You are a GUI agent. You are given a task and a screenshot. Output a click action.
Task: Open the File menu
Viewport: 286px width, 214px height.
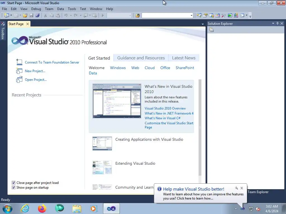(x=4, y=9)
